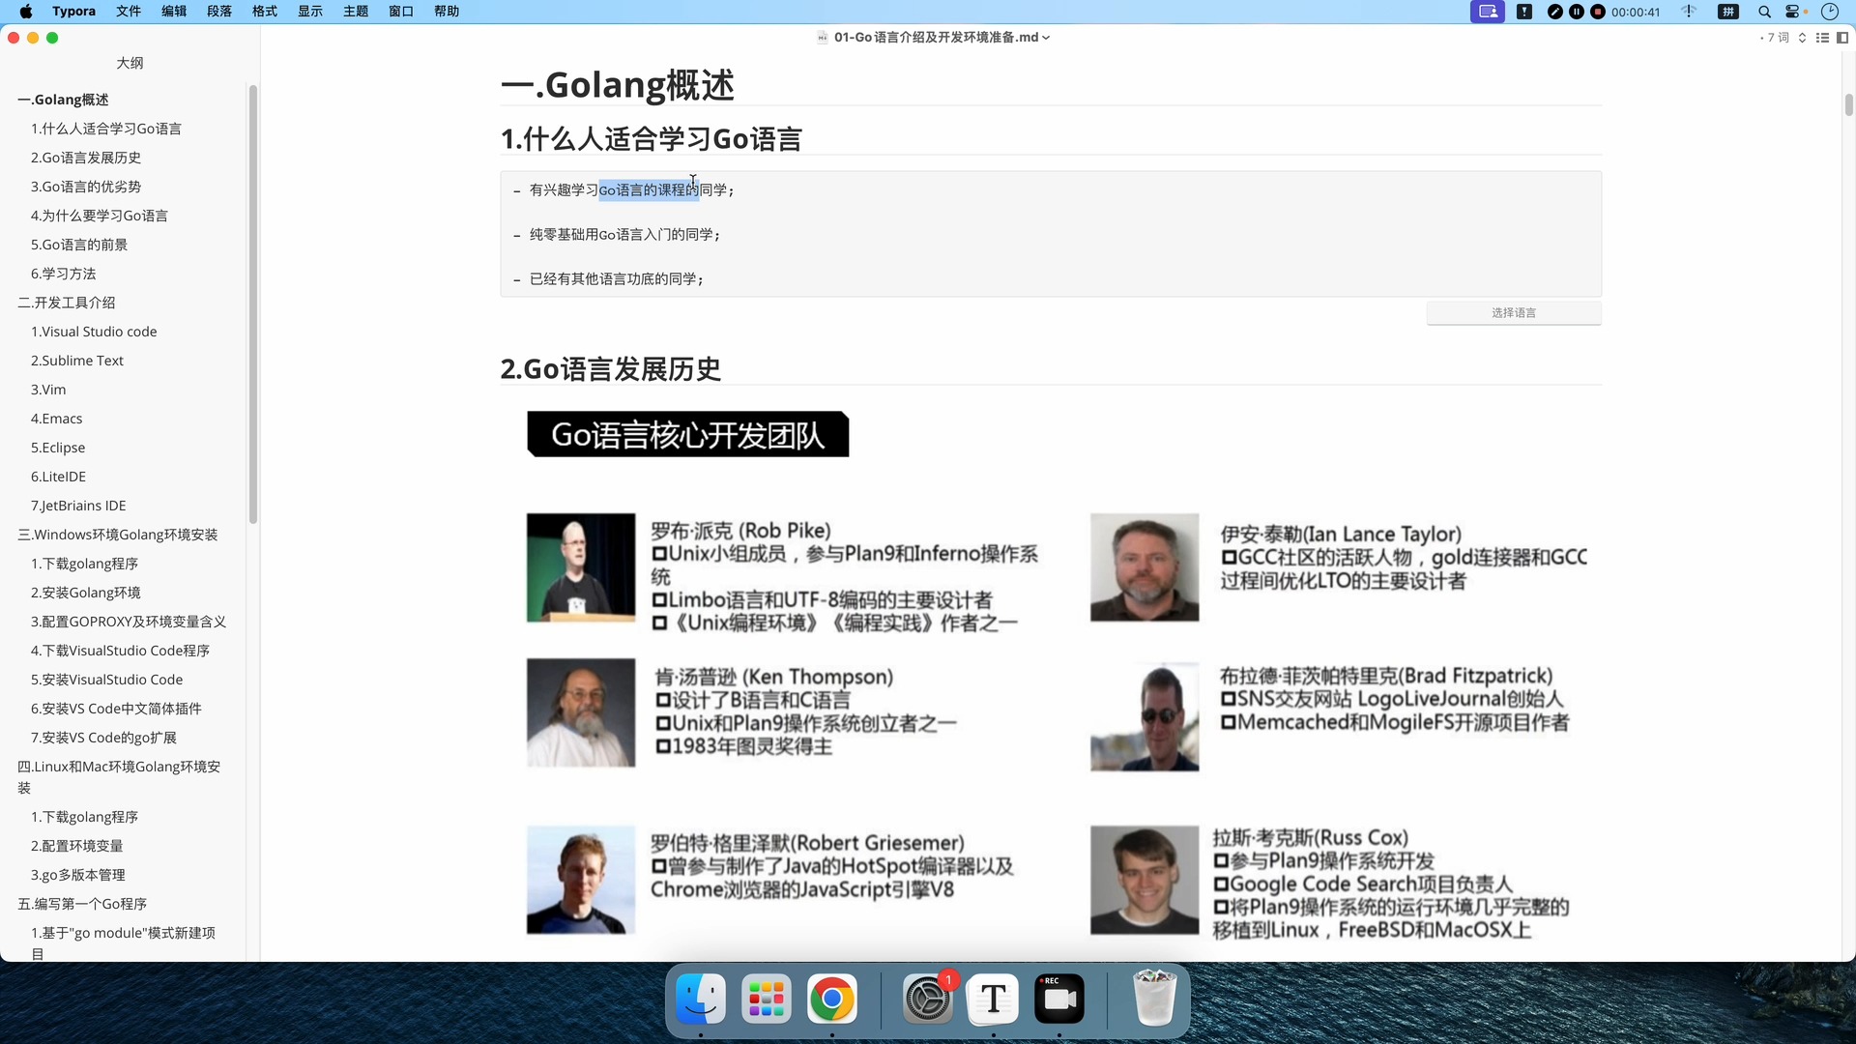Open the Typora app menu

pos(73,12)
